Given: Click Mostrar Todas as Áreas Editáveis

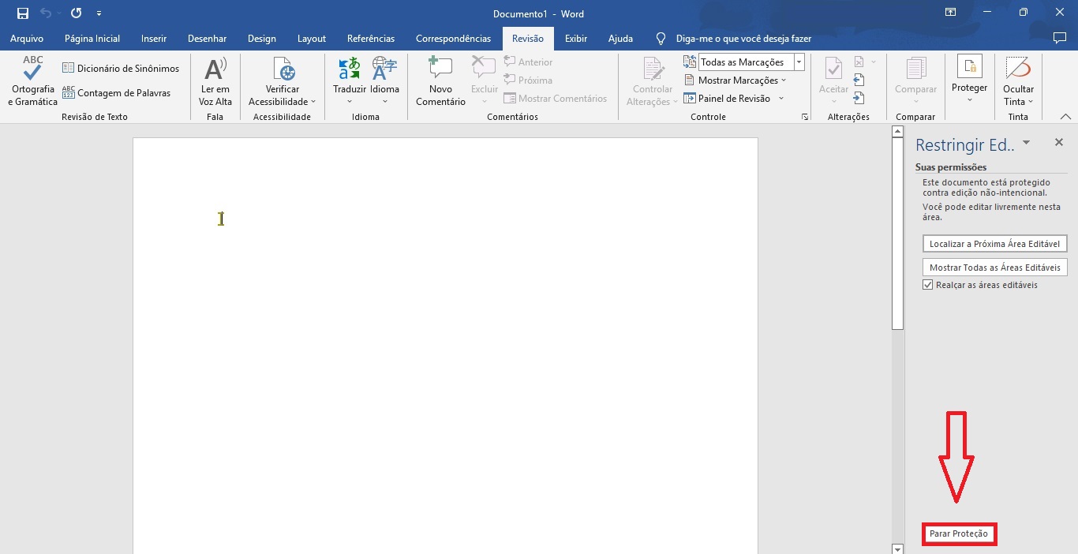Looking at the screenshot, I should (994, 268).
